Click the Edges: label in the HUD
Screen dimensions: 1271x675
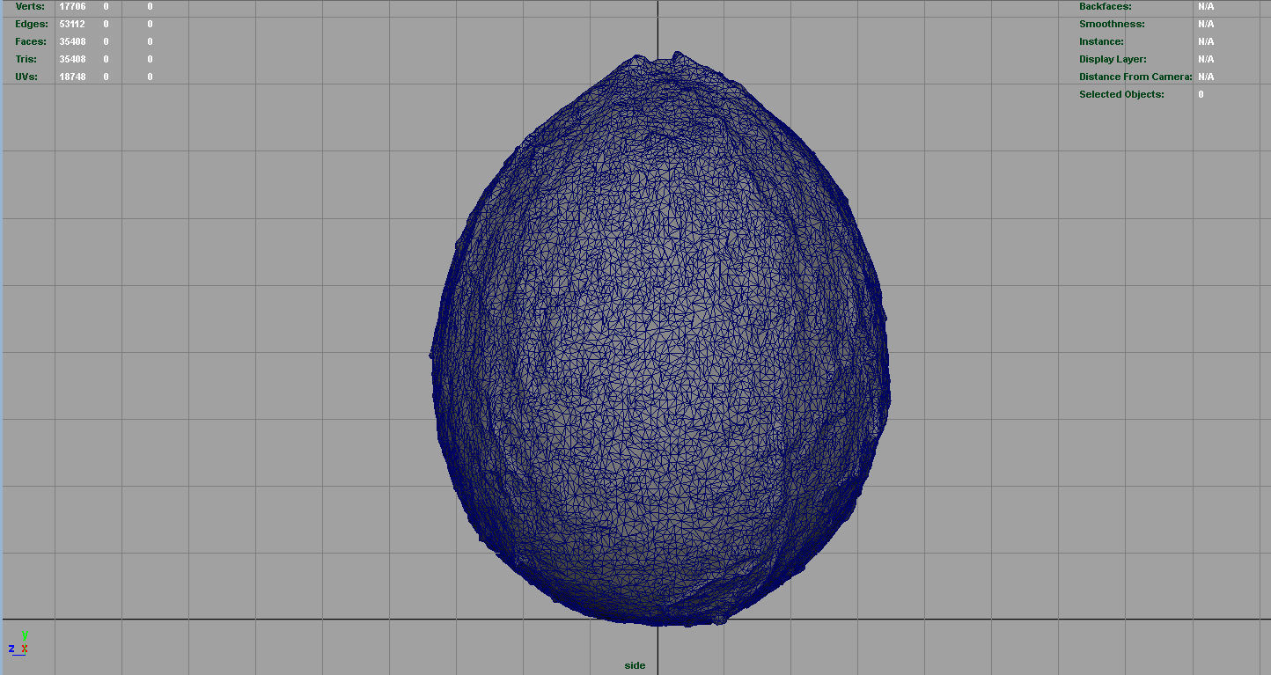[31, 24]
